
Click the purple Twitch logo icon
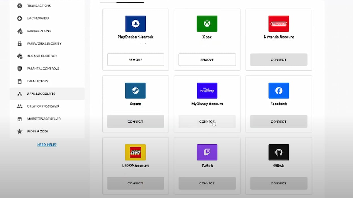pos(207,152)
